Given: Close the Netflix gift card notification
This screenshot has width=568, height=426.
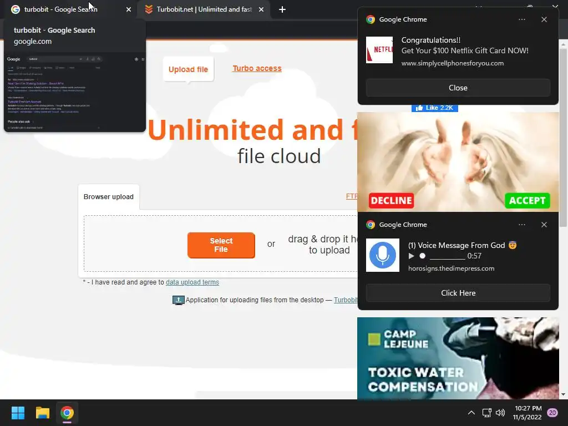Looking at the screenshot, I should pyautogui.click(x=458, y=88).
